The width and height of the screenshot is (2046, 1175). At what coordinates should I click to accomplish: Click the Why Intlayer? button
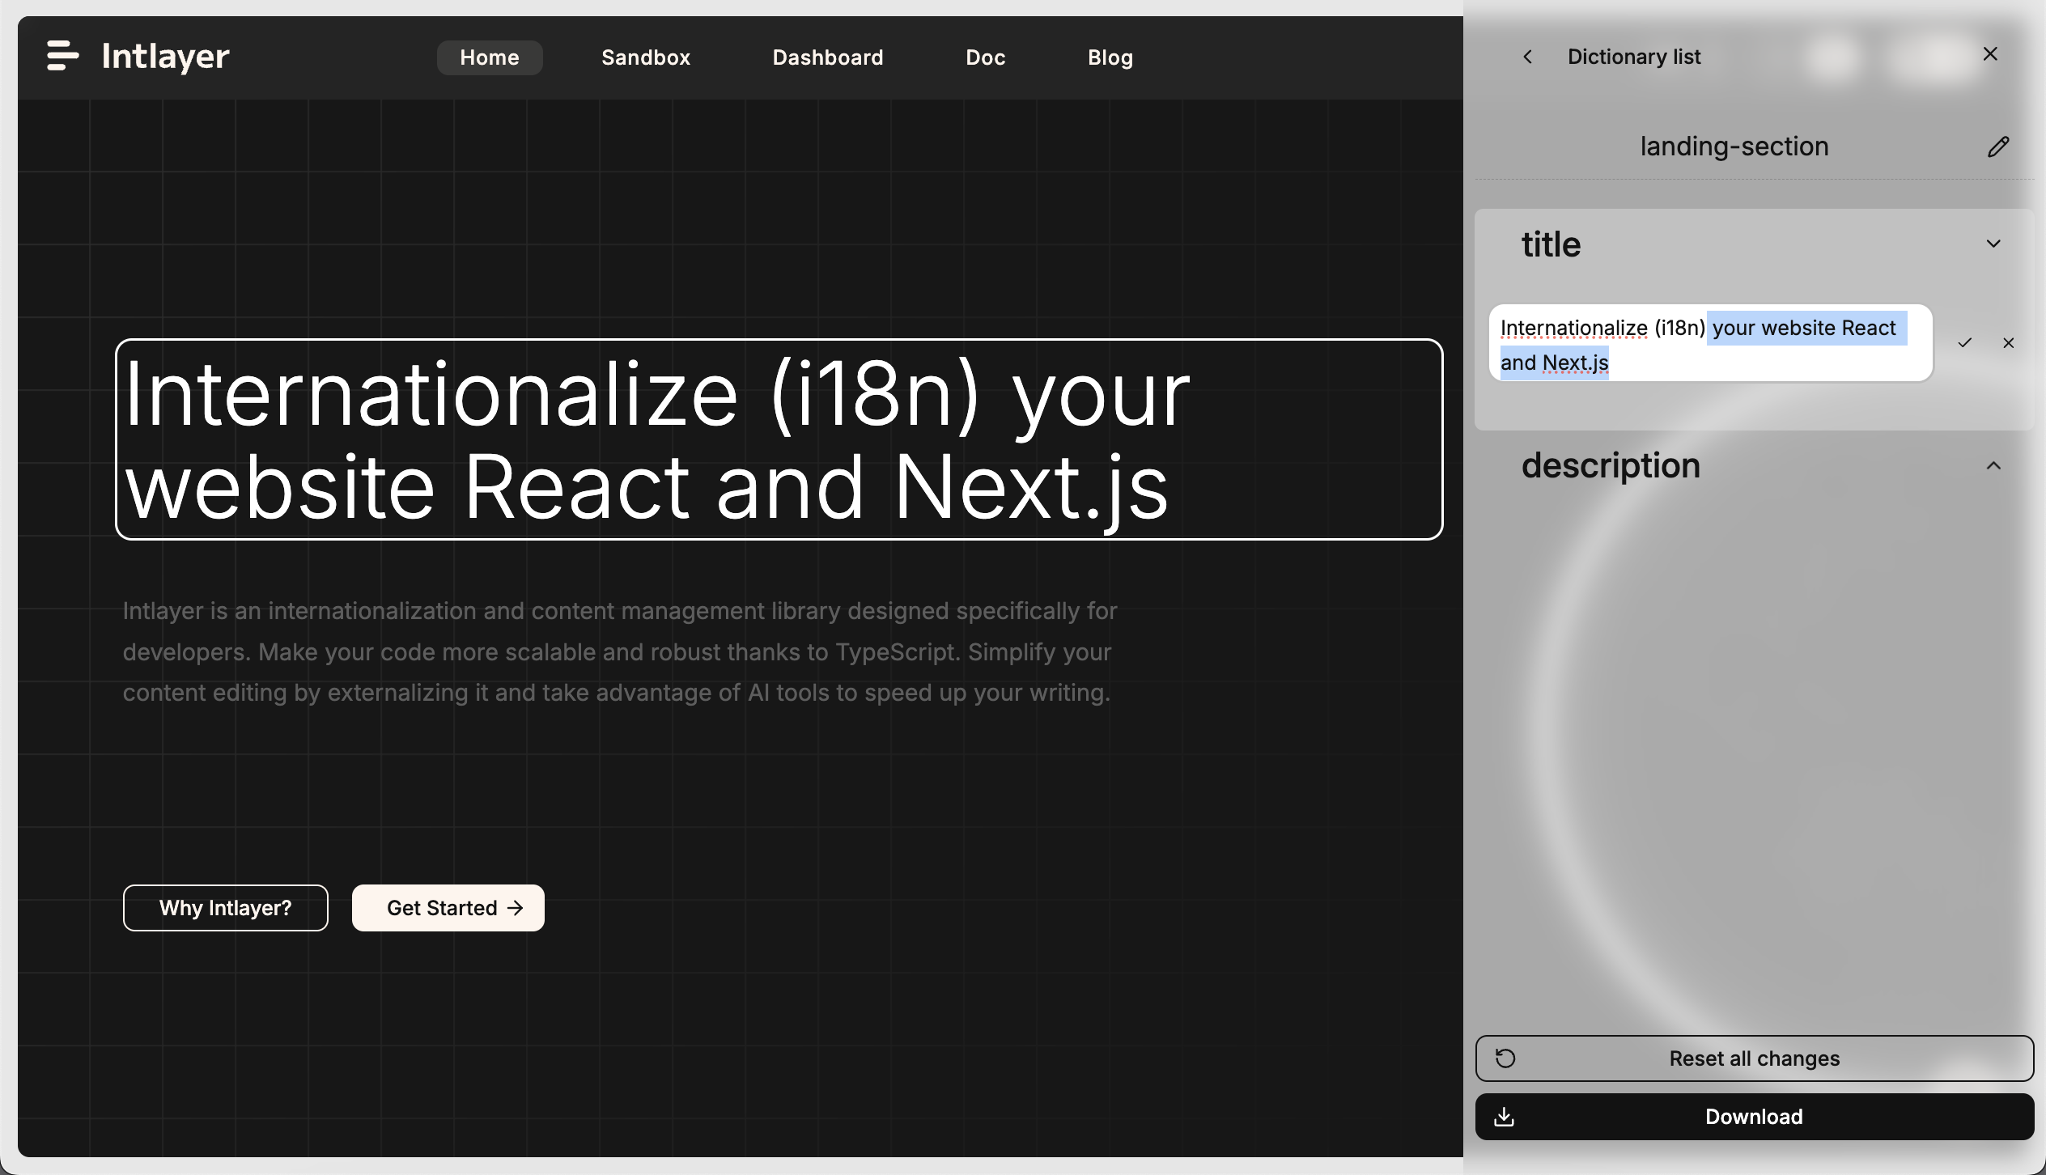pyautogui.click(x=226, y=907)
